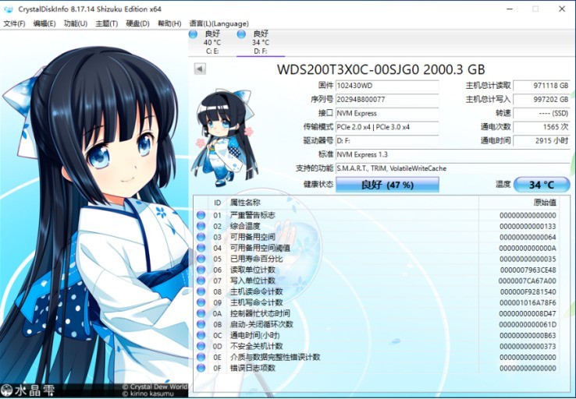Open the 语言(L)(Language) menu
Screen dimensions: 576x399
click(x=219, y=24)
